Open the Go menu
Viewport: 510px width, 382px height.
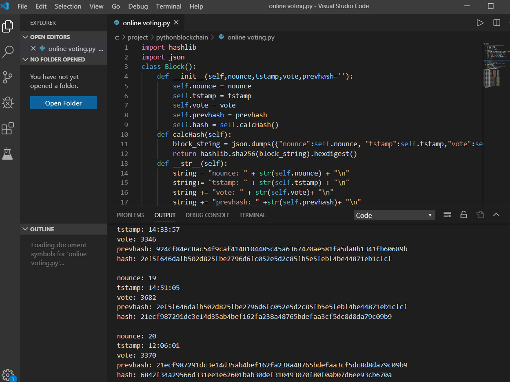tap(116, 6)
